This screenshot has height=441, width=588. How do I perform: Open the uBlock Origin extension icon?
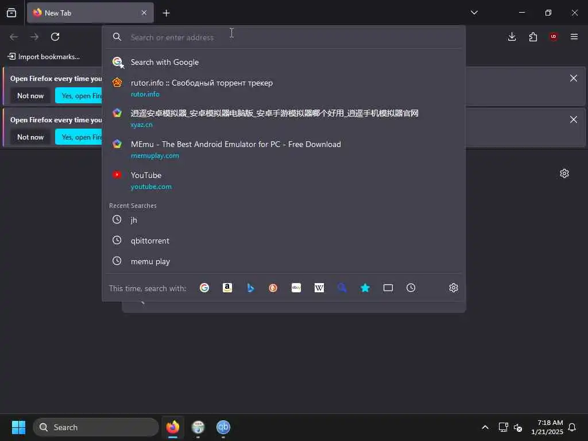point(554,37)
